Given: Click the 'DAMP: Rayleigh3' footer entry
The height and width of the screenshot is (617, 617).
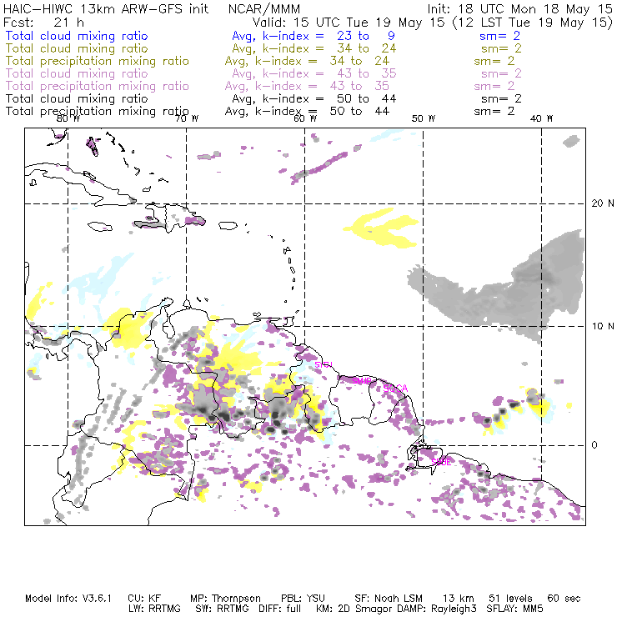Looking at the screenshot, I should pos(437,609).
